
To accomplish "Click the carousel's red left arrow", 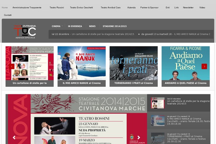I will [12, 66].
